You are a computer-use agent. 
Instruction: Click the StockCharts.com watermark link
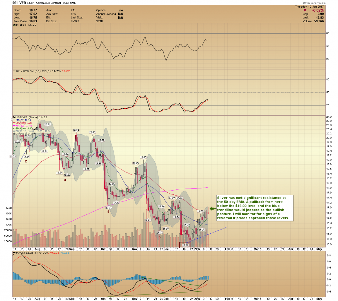(x=313, y=3)
